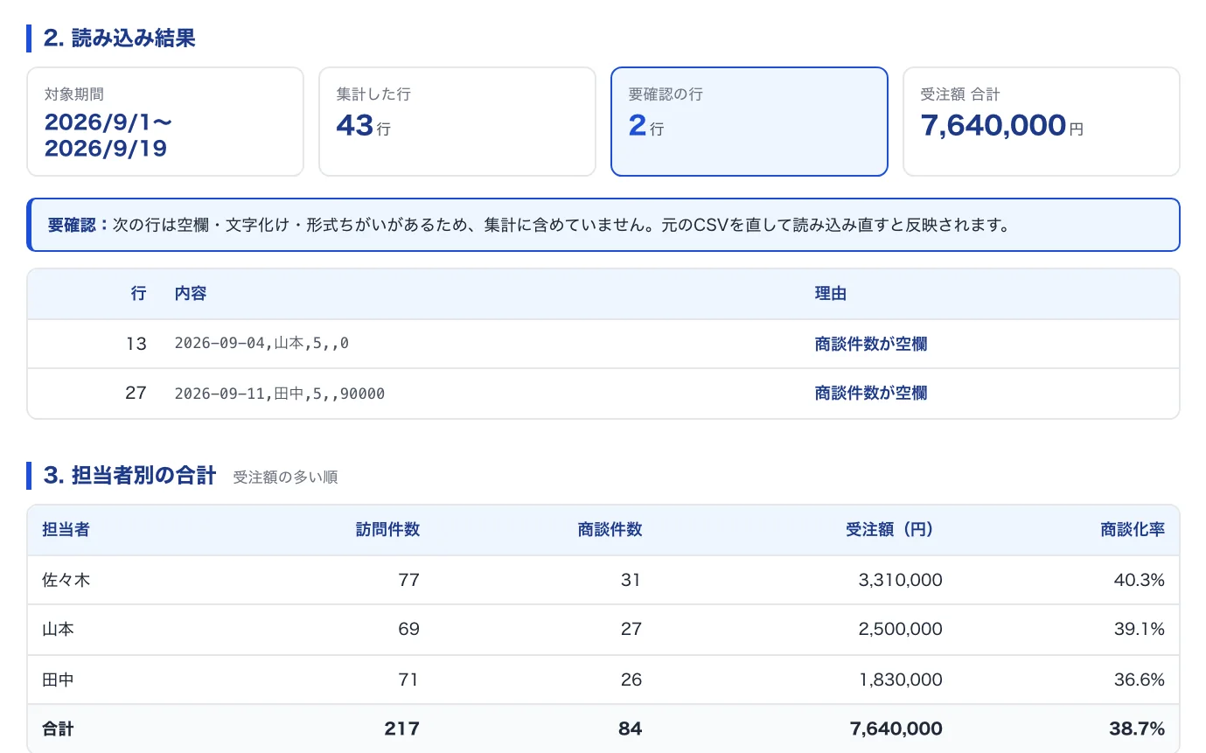Click the 内容 column header

pyautogui.click(x=191, y=294)
